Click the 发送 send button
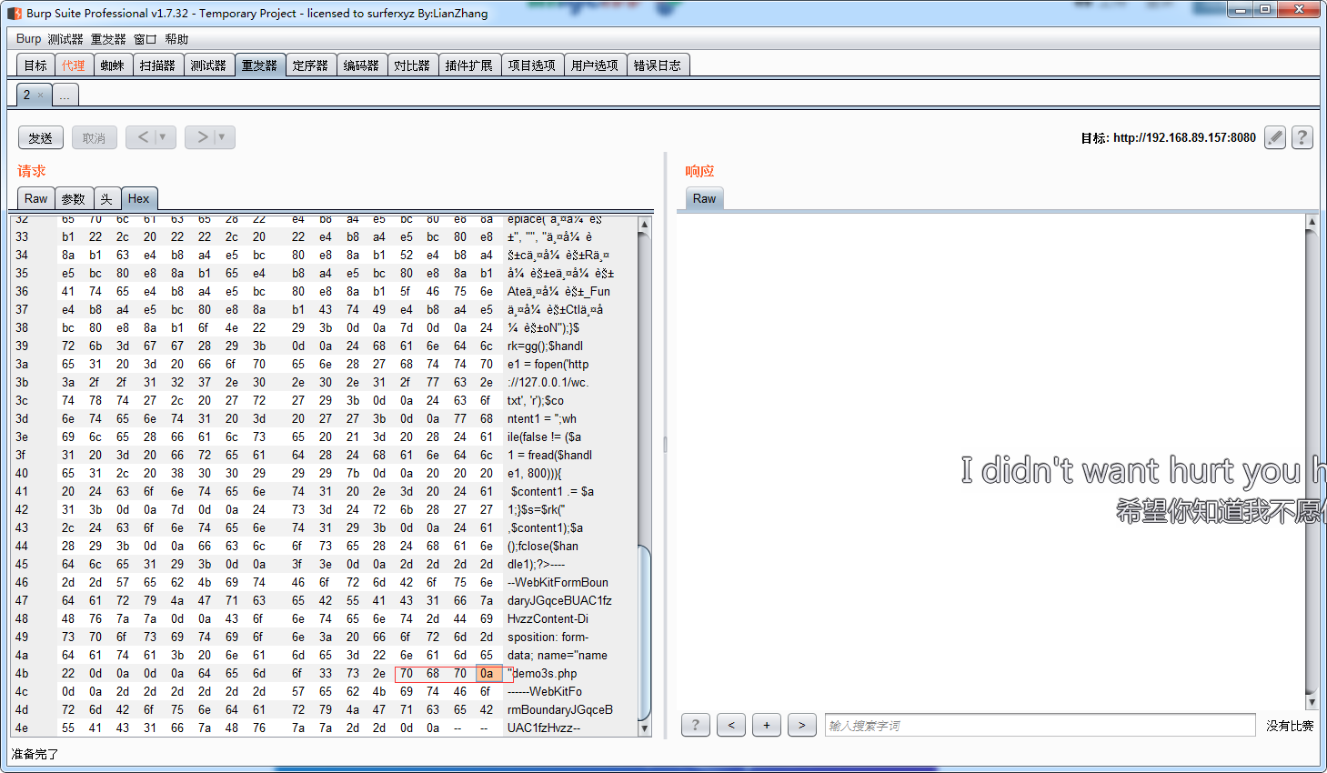This screenshot has height=773, width=1327. 41,137
